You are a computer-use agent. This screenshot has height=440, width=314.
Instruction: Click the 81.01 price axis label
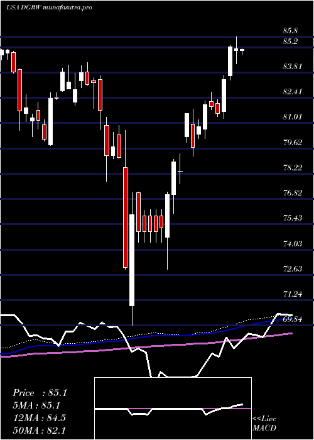click(x=293, y=117)
